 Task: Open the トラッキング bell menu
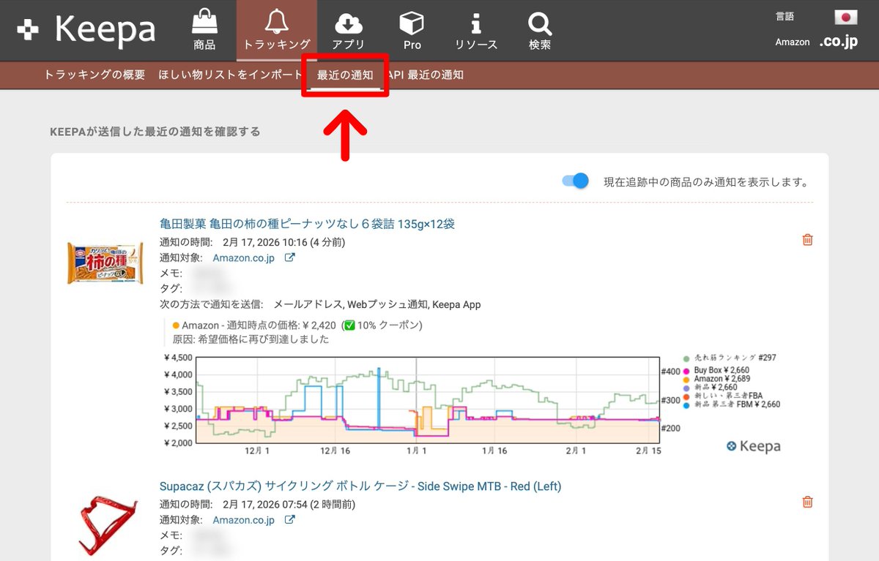point(277,30)
